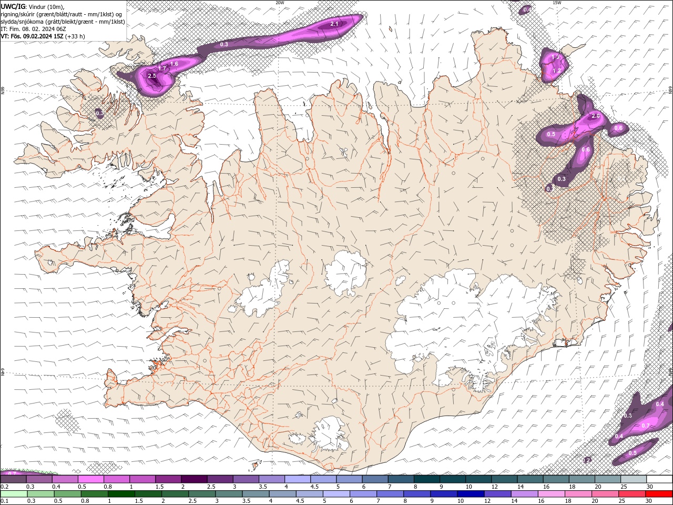Select the '15W' longitude label

tap(557, 3)
